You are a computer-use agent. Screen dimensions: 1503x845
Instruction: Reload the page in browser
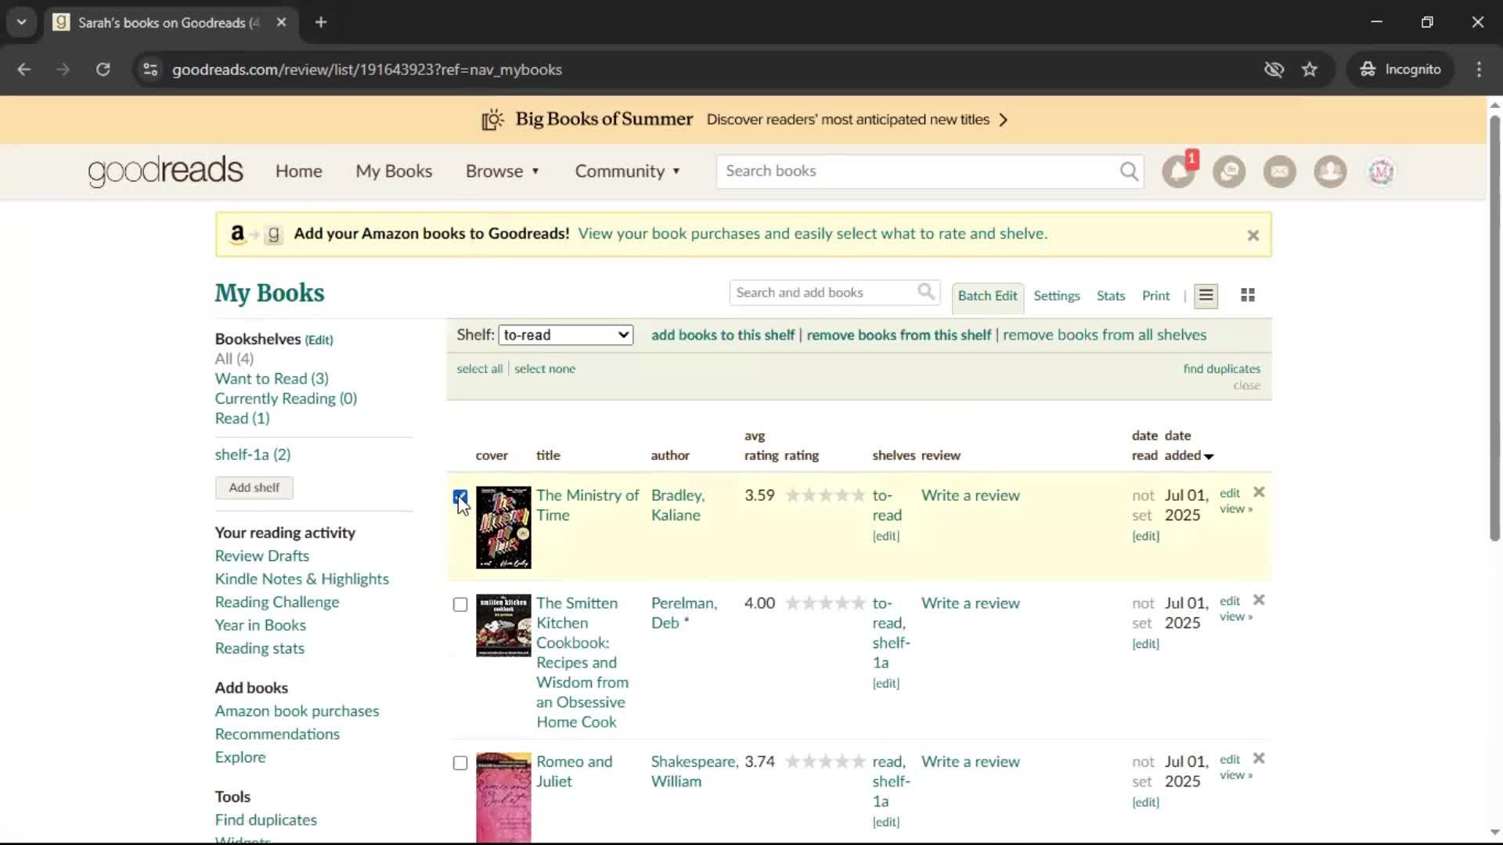pos(103,70)
